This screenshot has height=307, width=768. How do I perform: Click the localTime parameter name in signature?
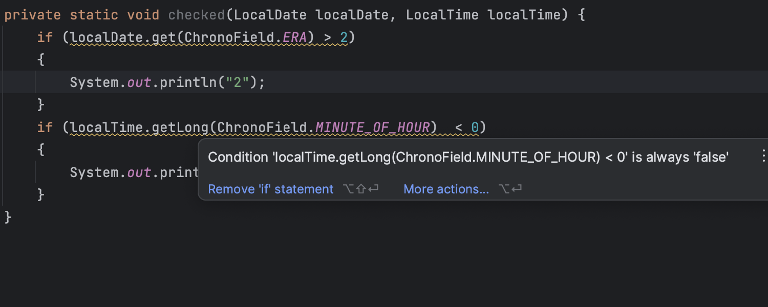click(524, 15)
